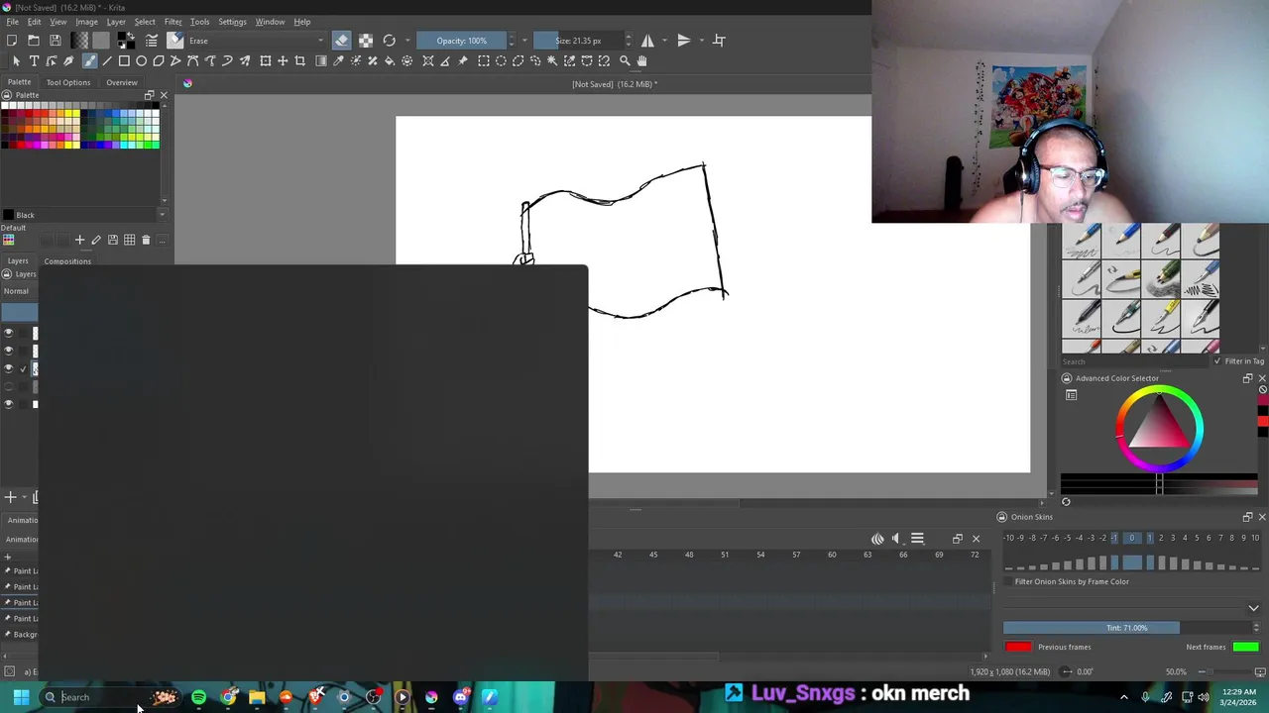Viewport: 1269px width, 713px height.
Task: Open the Layer menu
Action: click(116, 22)
